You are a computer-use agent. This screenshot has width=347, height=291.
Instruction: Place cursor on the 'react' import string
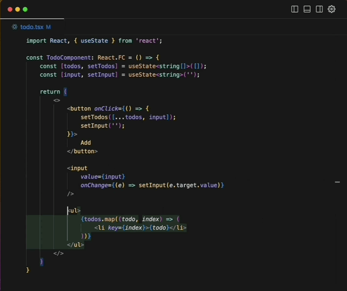[x=148, y=41]
